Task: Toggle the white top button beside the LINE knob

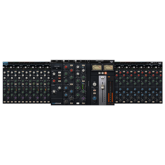Action: click(x=59, y=73)
